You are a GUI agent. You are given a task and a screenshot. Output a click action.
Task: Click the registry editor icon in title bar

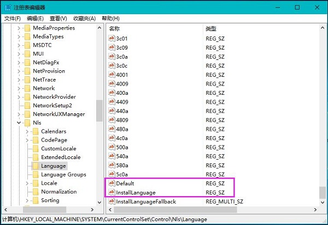[x=7, y=8]
